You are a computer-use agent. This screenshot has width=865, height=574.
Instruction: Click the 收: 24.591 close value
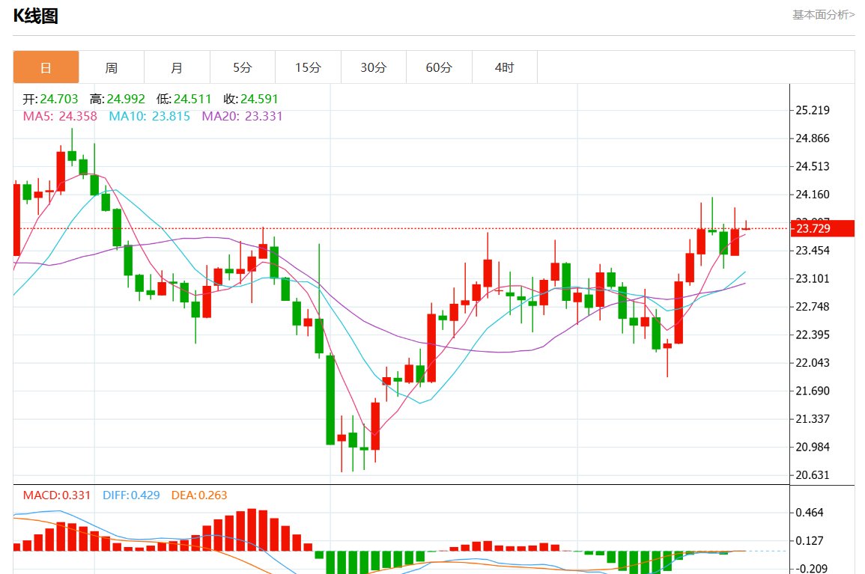pos(251,100)
